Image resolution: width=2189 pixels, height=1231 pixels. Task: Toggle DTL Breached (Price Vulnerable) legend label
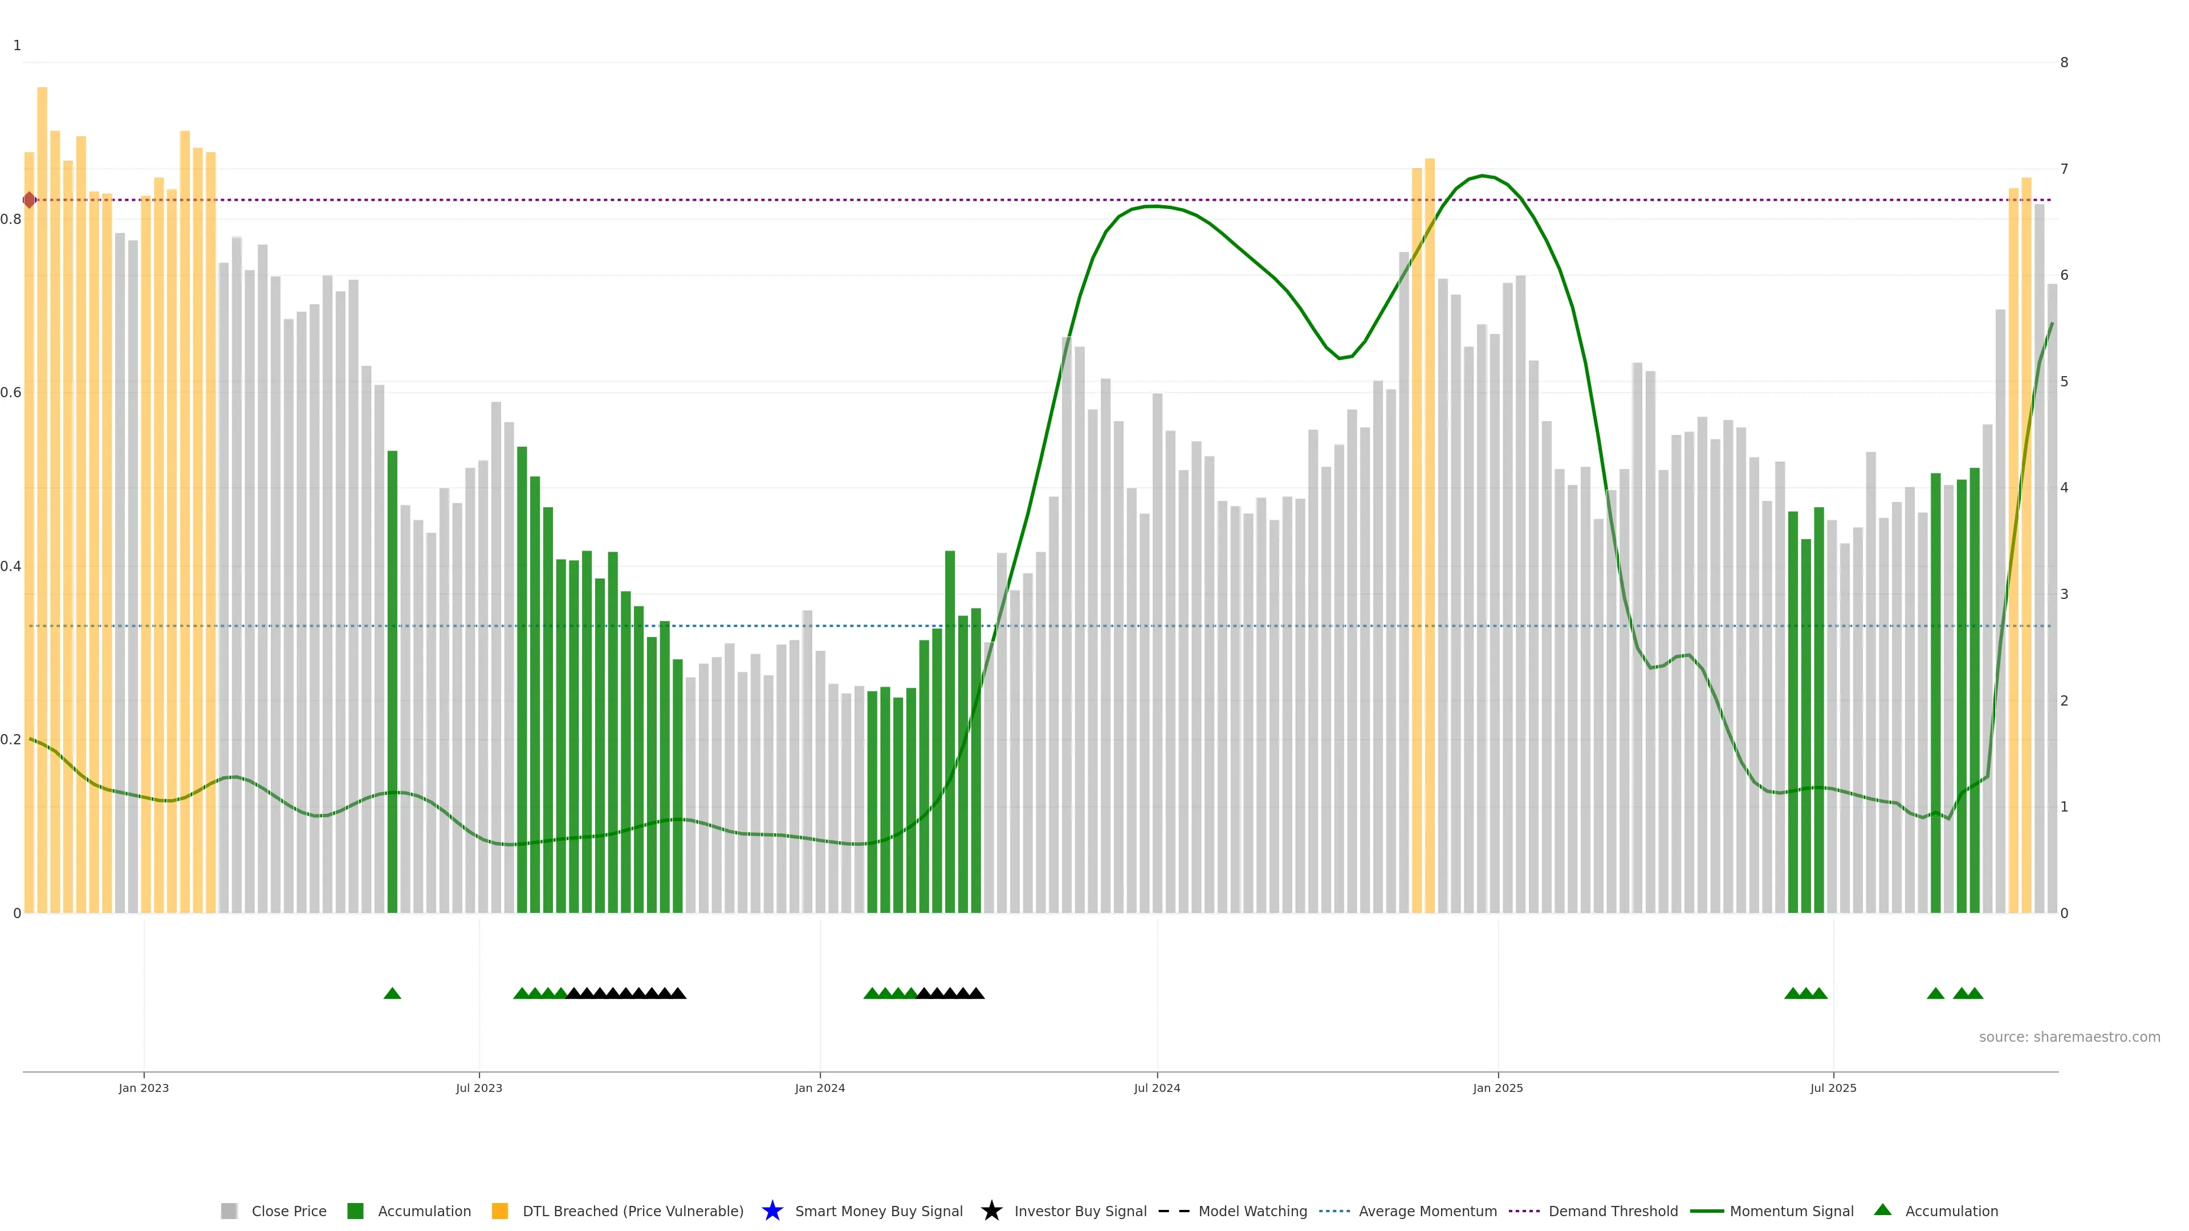632,1210
